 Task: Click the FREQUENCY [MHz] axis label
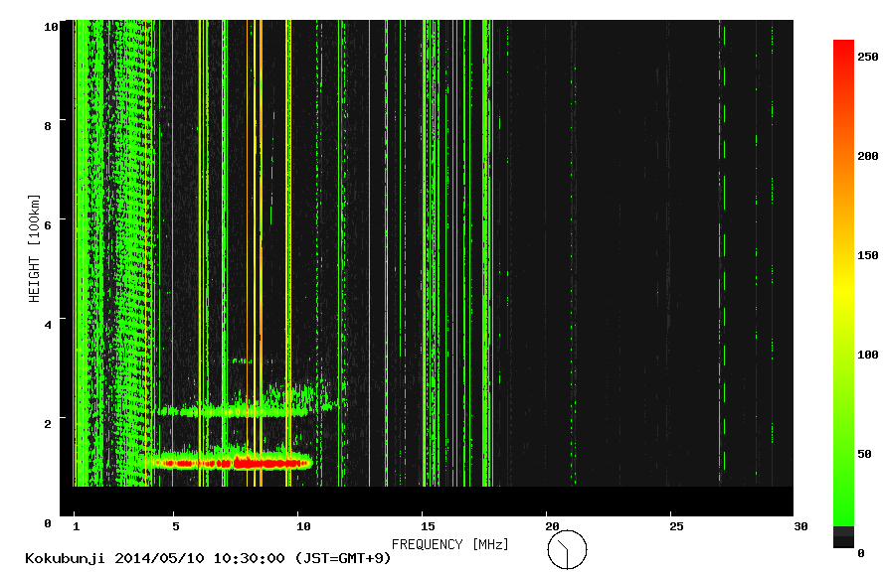click(442, 544)
